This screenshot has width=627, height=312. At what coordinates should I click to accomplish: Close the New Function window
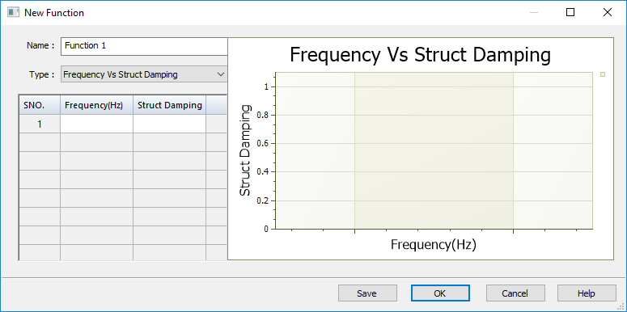tap(607, 12)
